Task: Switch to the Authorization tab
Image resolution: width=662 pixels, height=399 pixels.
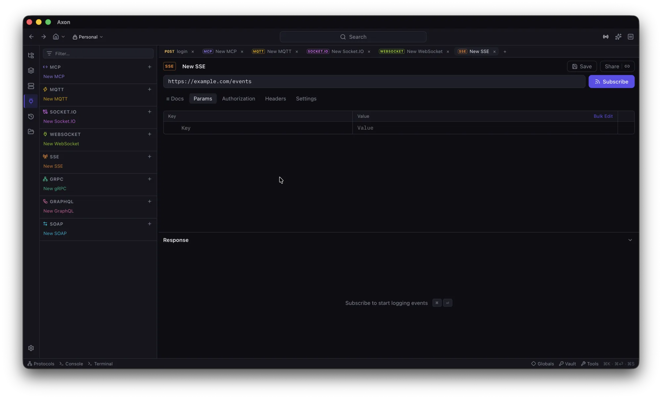Action: tap(238, 99)
